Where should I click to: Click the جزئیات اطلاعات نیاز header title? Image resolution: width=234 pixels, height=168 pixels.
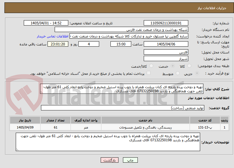pyautogui.click(x=212, y=8)
